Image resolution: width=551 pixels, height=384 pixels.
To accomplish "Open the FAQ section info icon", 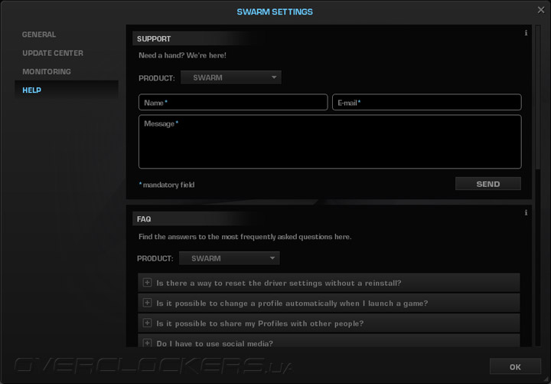I will 526,212.
